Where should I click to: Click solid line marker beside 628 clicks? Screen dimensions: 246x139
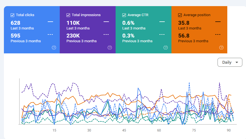tap(50, 21)
